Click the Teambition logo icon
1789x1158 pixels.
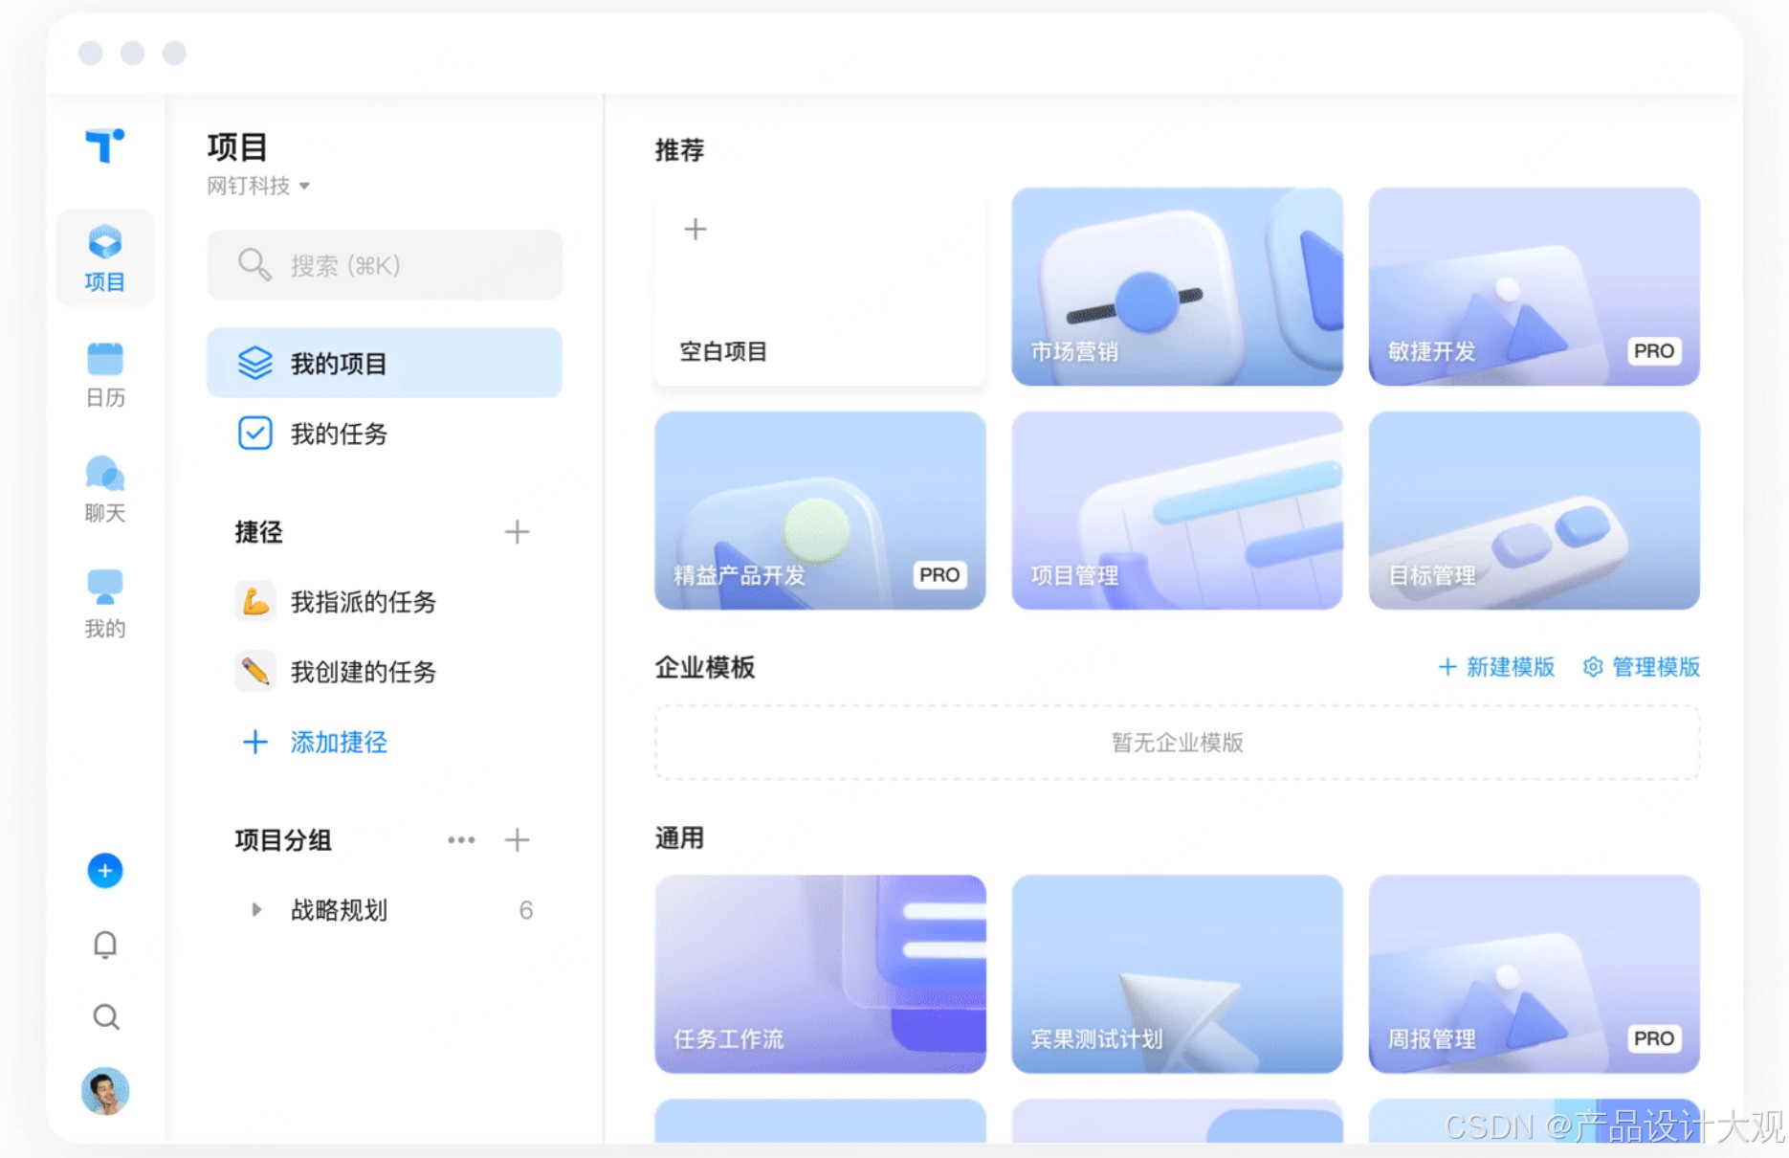pos(104,145)
